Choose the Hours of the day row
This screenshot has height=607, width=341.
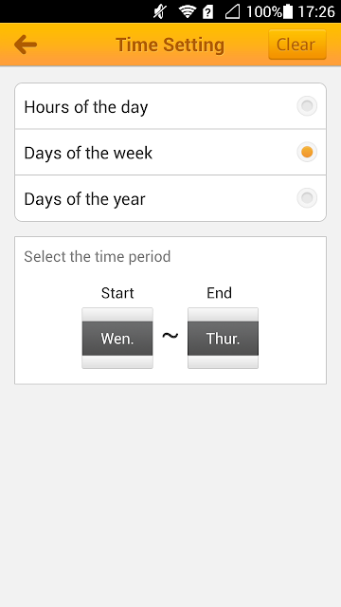170,106
